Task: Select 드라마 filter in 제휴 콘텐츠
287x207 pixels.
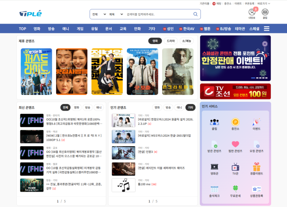Action: point(171,41)
